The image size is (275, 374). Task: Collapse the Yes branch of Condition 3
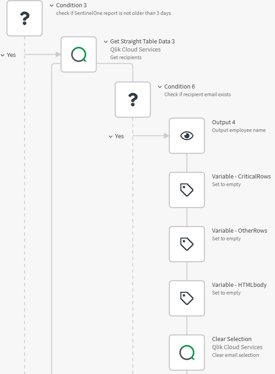coord(2,55)
